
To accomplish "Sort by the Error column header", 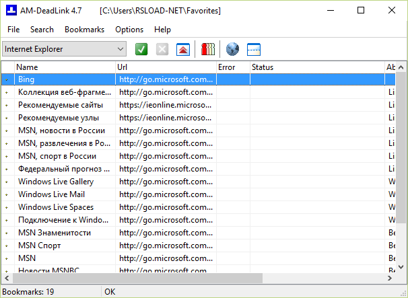I will (233, 67).
